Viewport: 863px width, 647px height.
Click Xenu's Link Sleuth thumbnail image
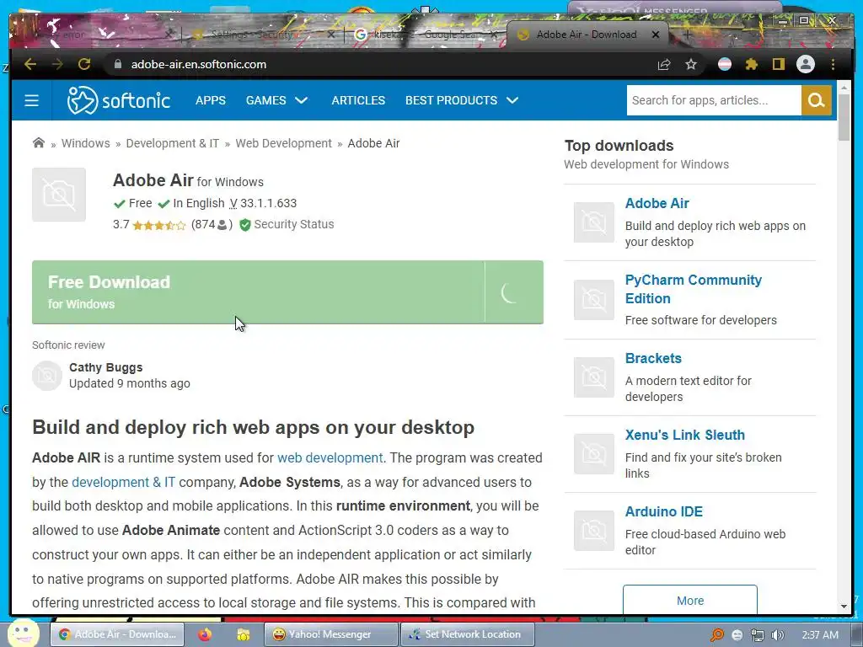tap(594, 454)
